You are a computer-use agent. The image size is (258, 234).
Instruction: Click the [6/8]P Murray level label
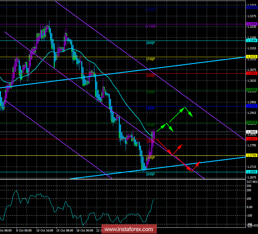pyautogui.click(x=150, y=76)
